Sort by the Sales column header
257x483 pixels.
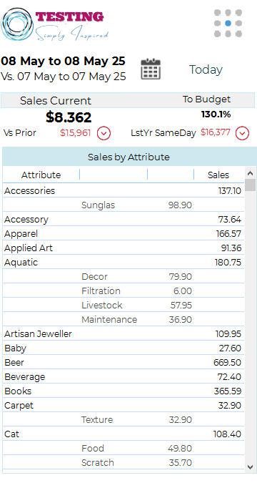[218, 175]
